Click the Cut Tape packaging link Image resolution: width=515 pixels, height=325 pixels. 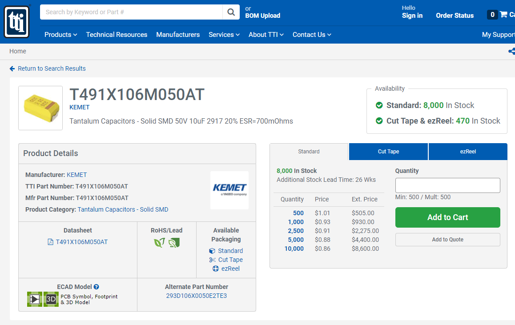230,260
